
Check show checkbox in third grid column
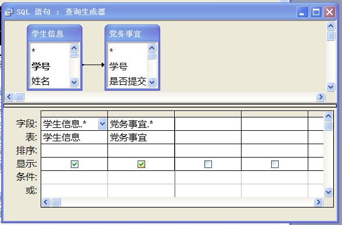coord(208,164)
